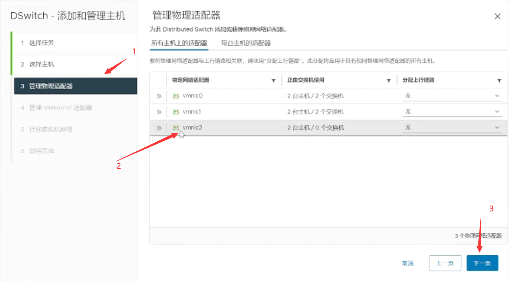This screenshot has width=509, height=281.
Task: Select step 3 管理物理适配器
Action: click(75, 86)
